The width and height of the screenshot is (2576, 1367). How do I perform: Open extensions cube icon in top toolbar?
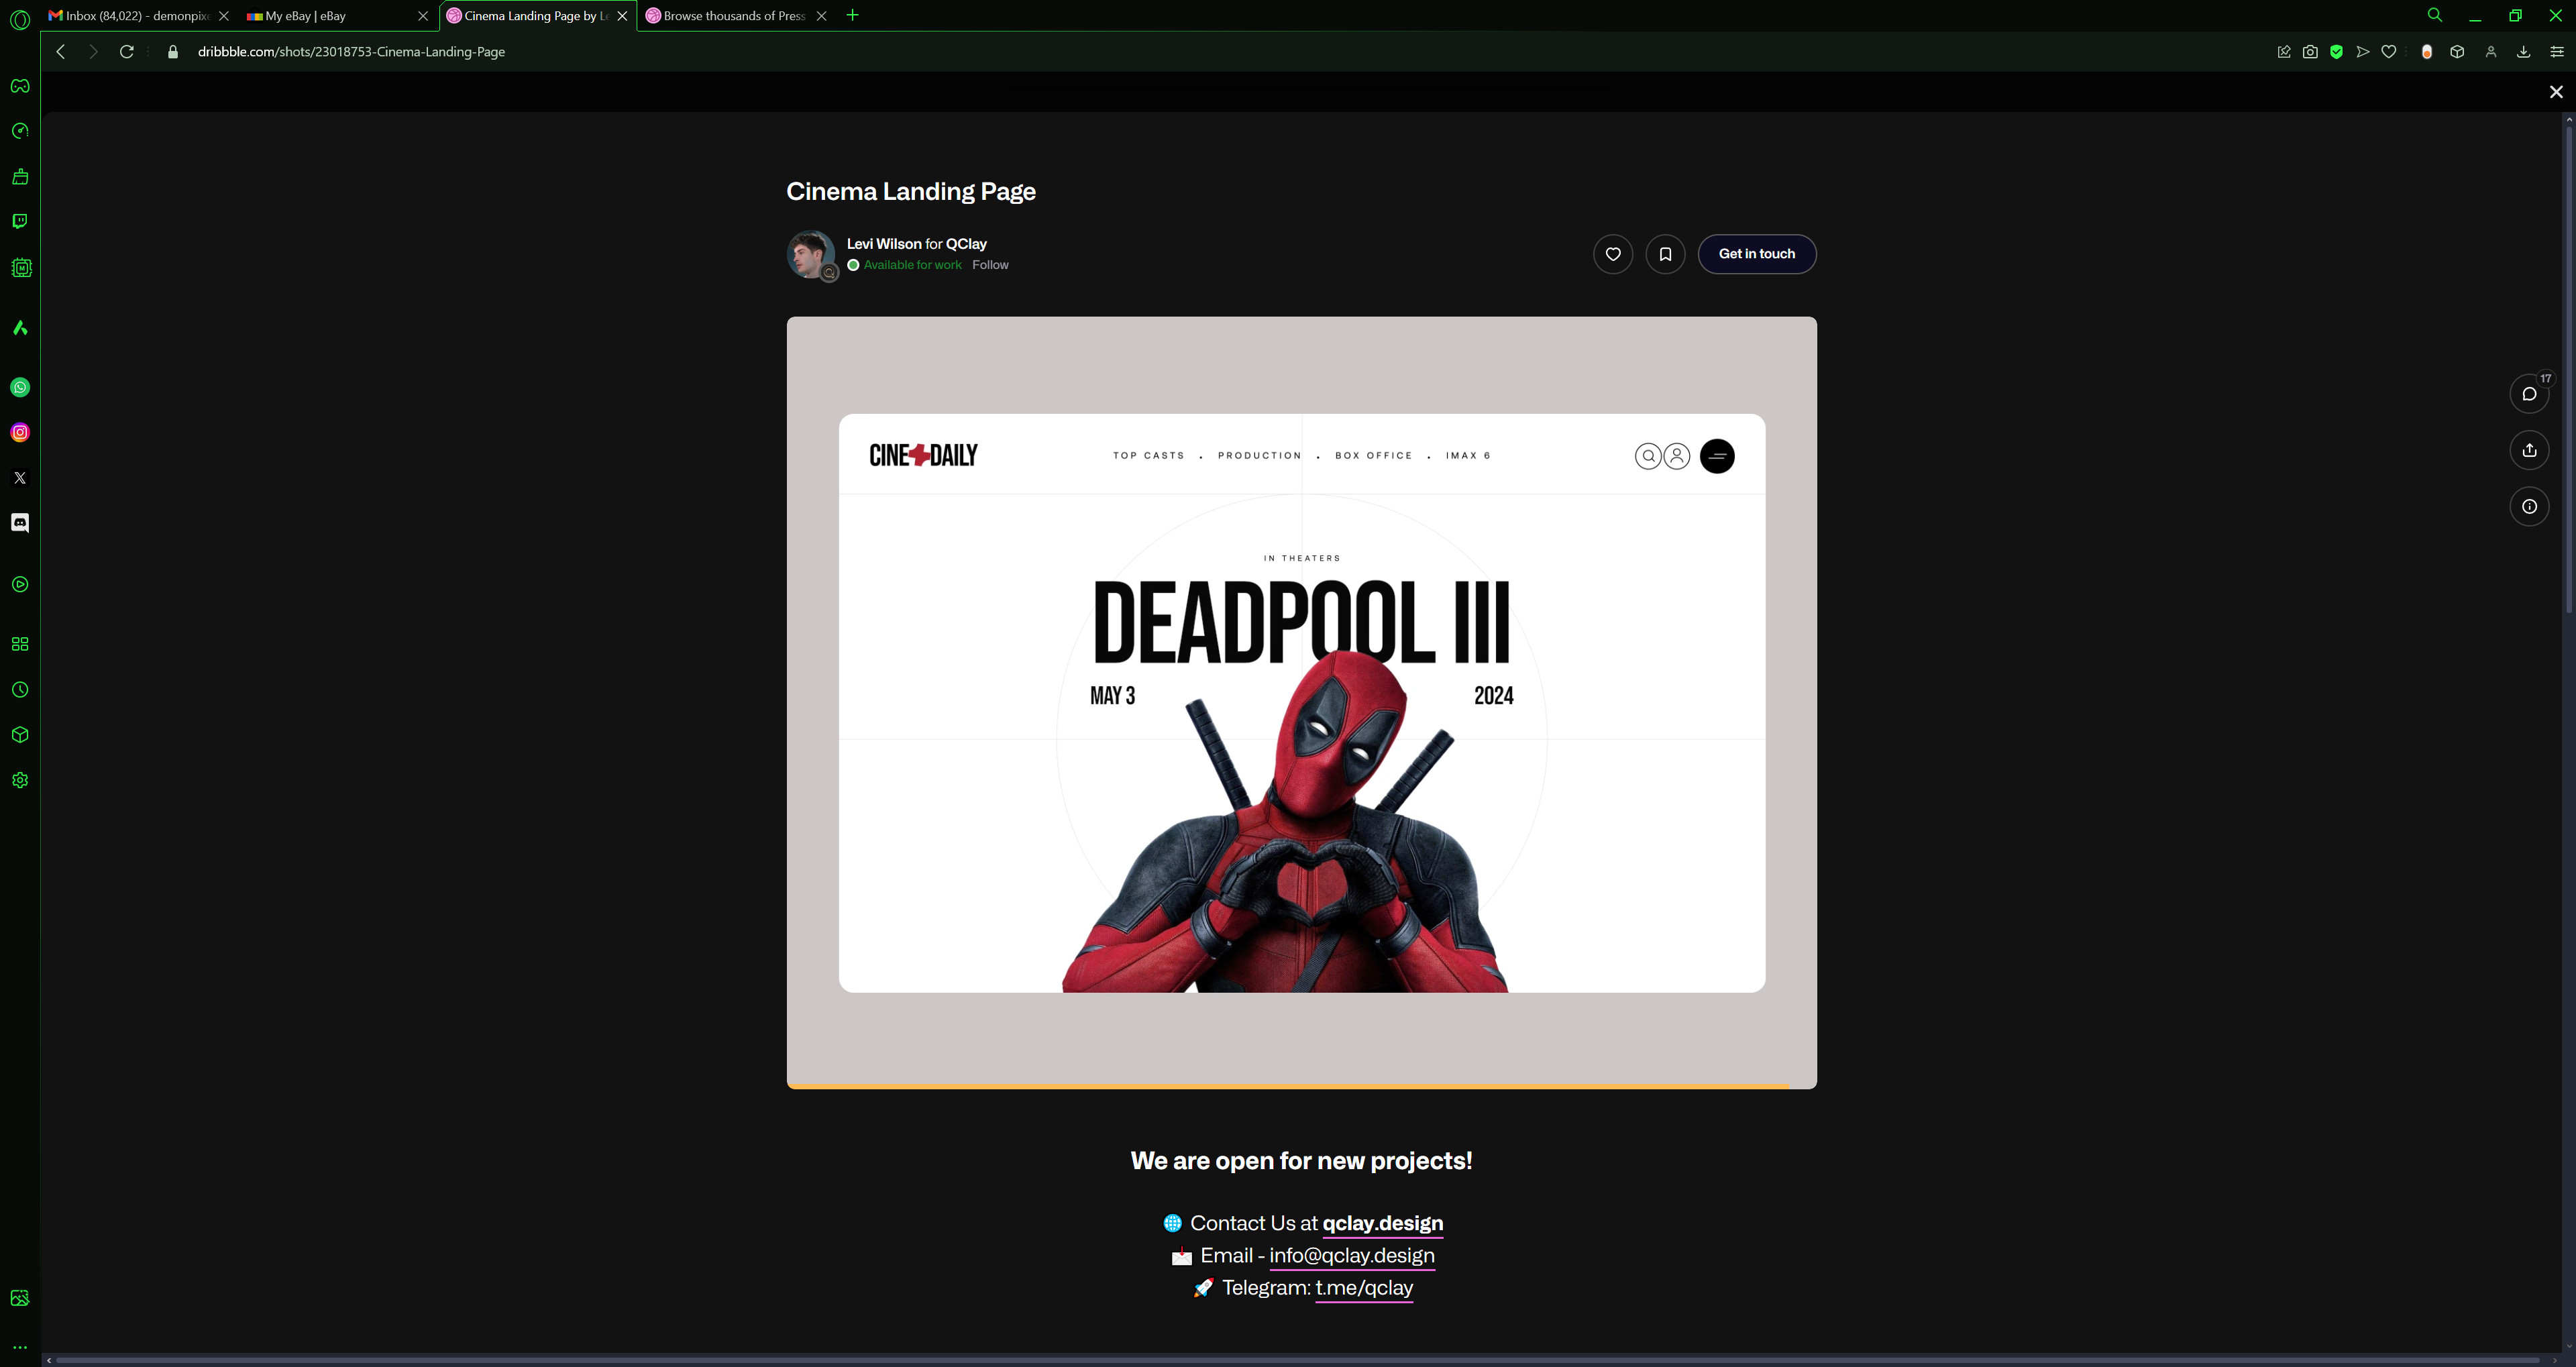click(x=2457, y=52)
